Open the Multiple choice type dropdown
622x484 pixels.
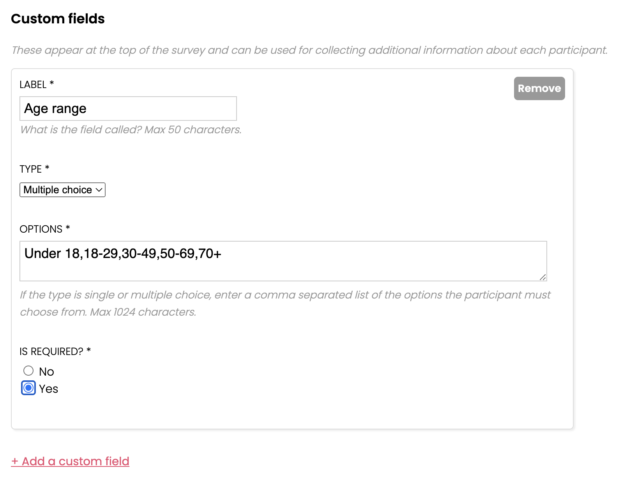pos(62,190)
